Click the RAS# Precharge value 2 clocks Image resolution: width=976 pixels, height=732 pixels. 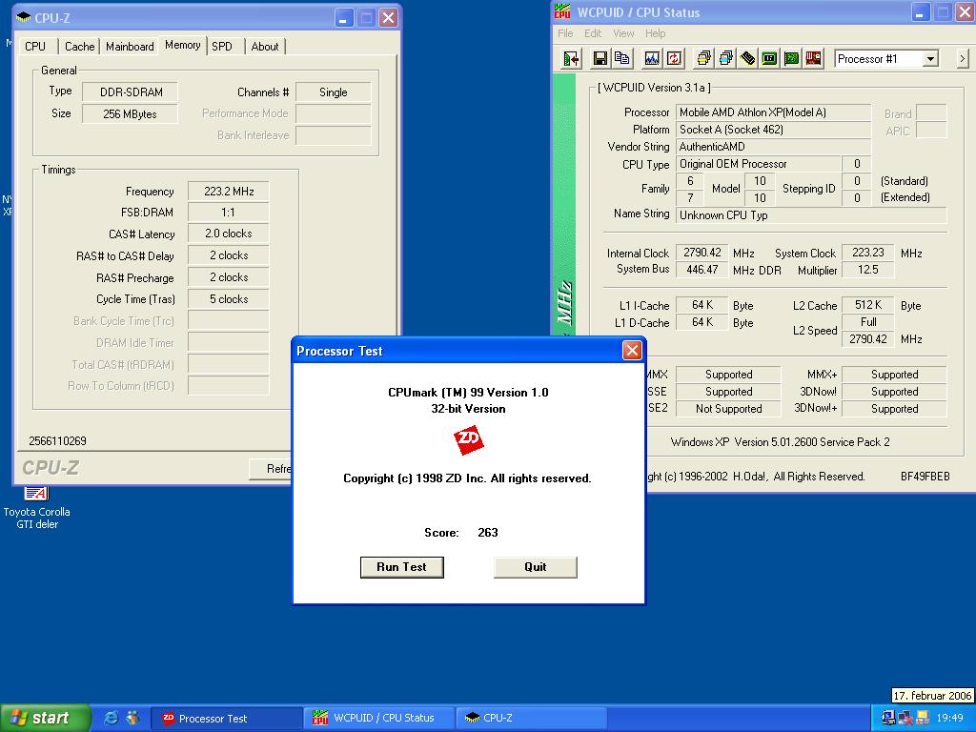(x=229, y=277)
